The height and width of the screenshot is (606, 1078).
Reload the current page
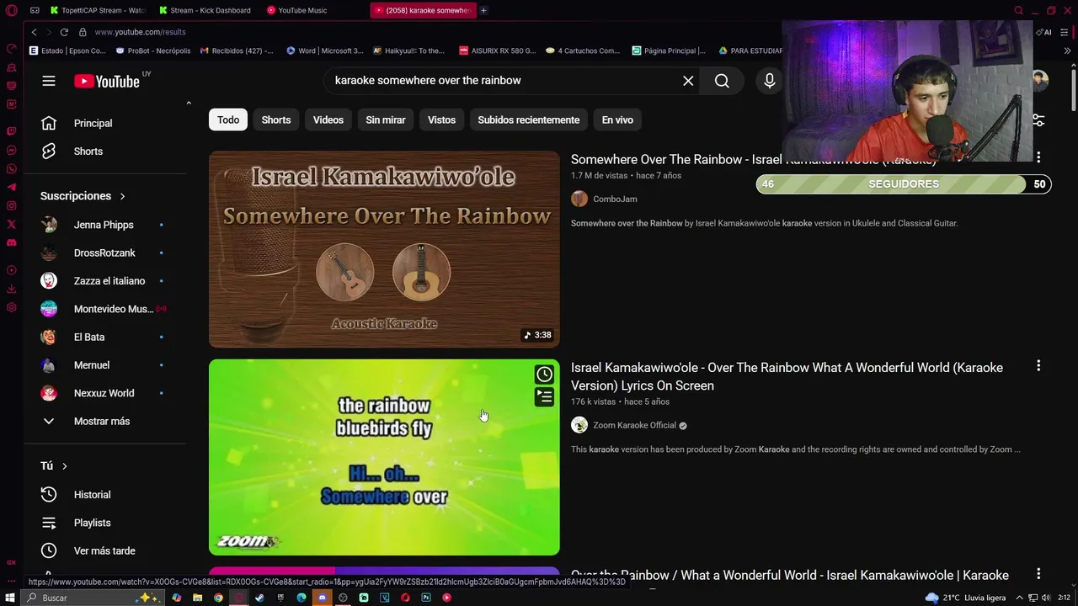[64, 32]
